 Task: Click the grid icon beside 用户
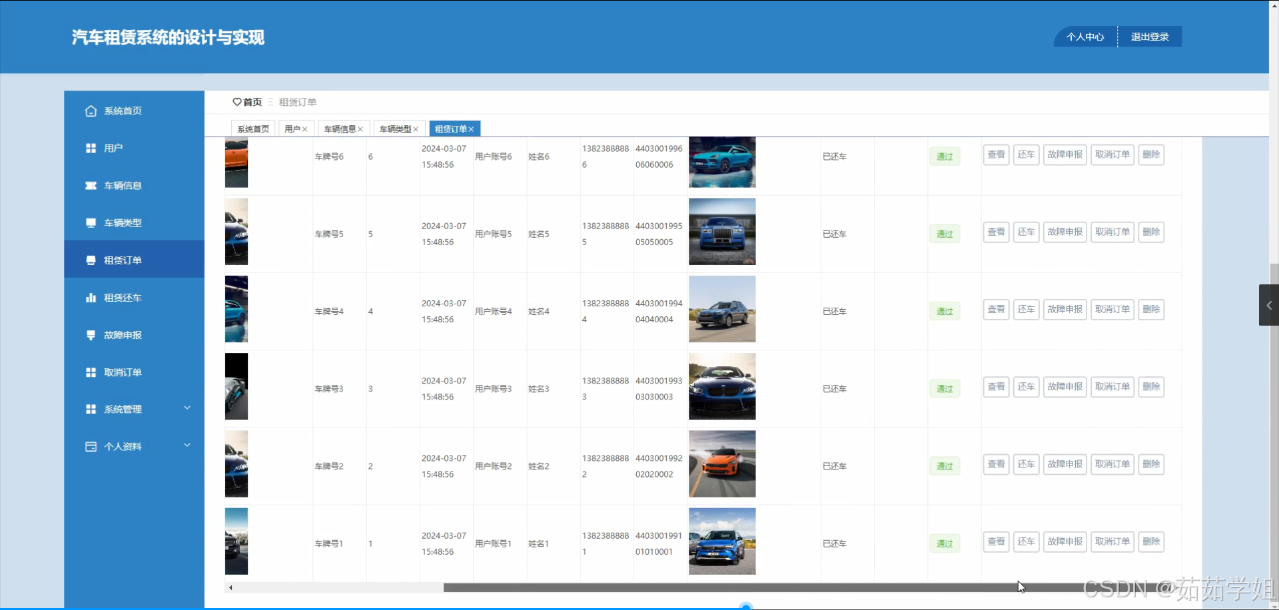[x=91, y=149]
